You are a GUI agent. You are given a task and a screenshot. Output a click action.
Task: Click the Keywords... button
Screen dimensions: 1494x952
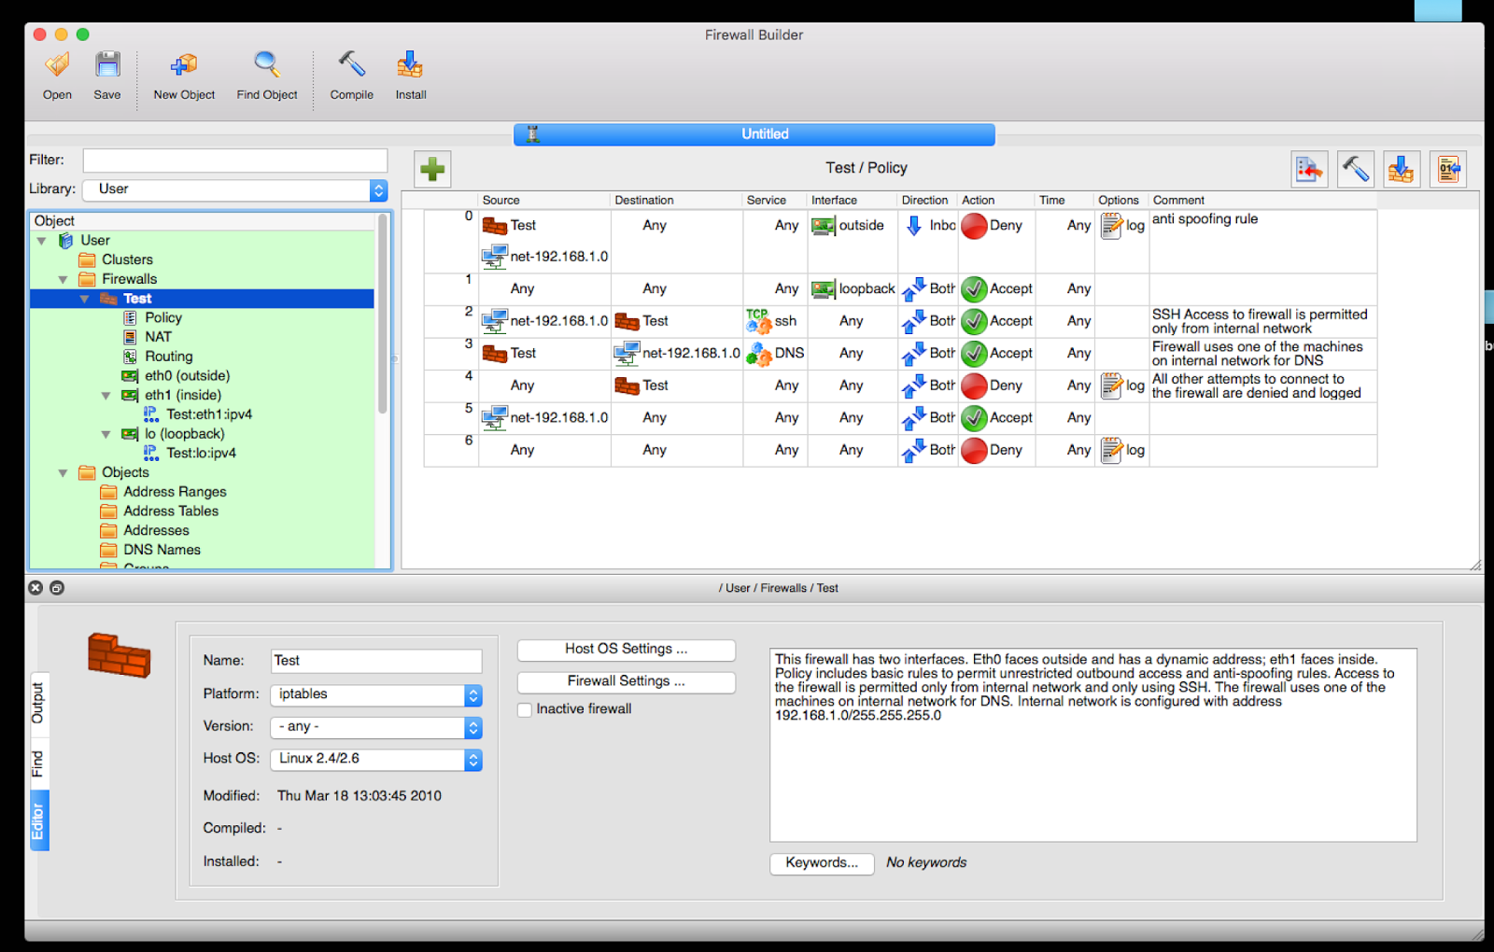[x=822, y=863]
